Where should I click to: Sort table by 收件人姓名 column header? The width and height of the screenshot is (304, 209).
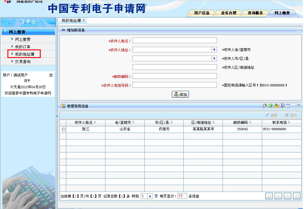coord(85,123)
